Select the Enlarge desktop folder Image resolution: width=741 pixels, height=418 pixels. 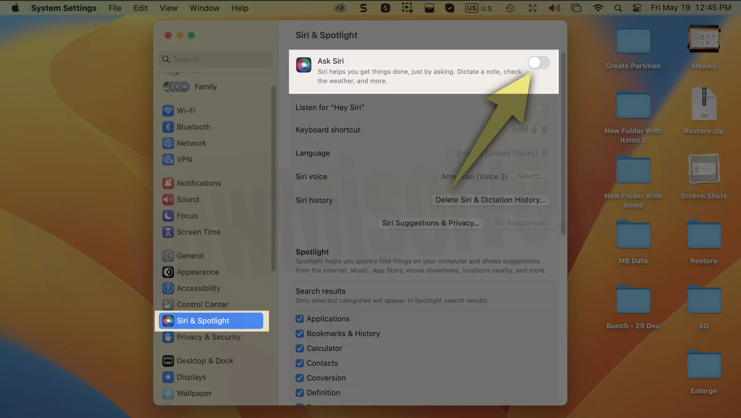pyautogui.click(x=704, y=372)
